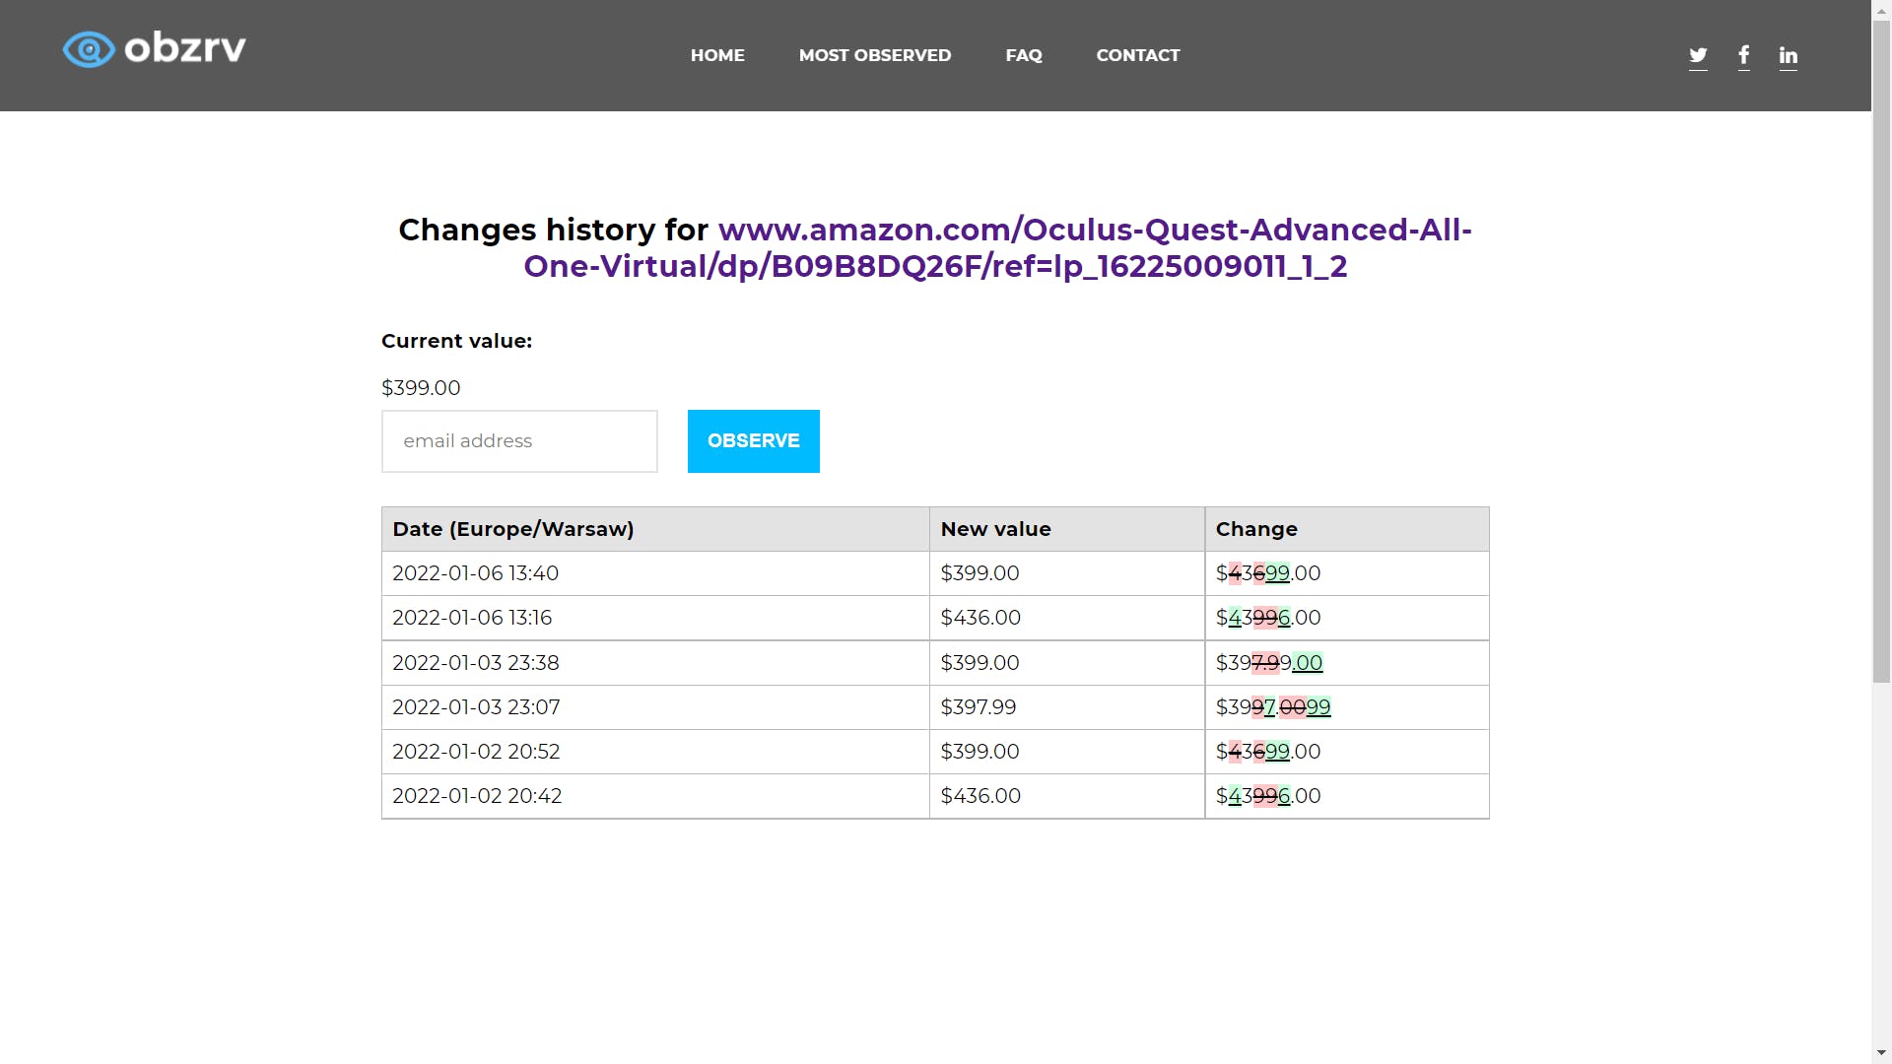1892x1064 pixels.
Task: Open the FAQ page
Action: coord(1024,55)
